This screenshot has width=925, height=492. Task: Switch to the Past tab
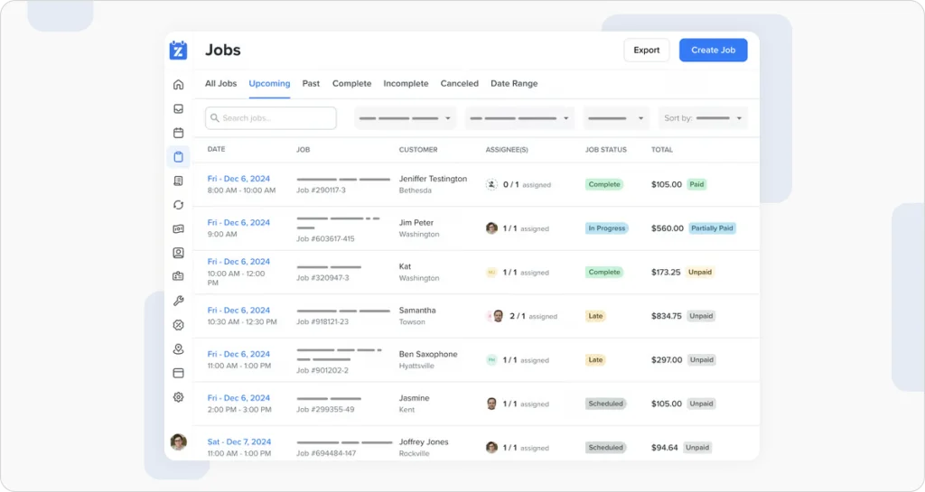311,84
